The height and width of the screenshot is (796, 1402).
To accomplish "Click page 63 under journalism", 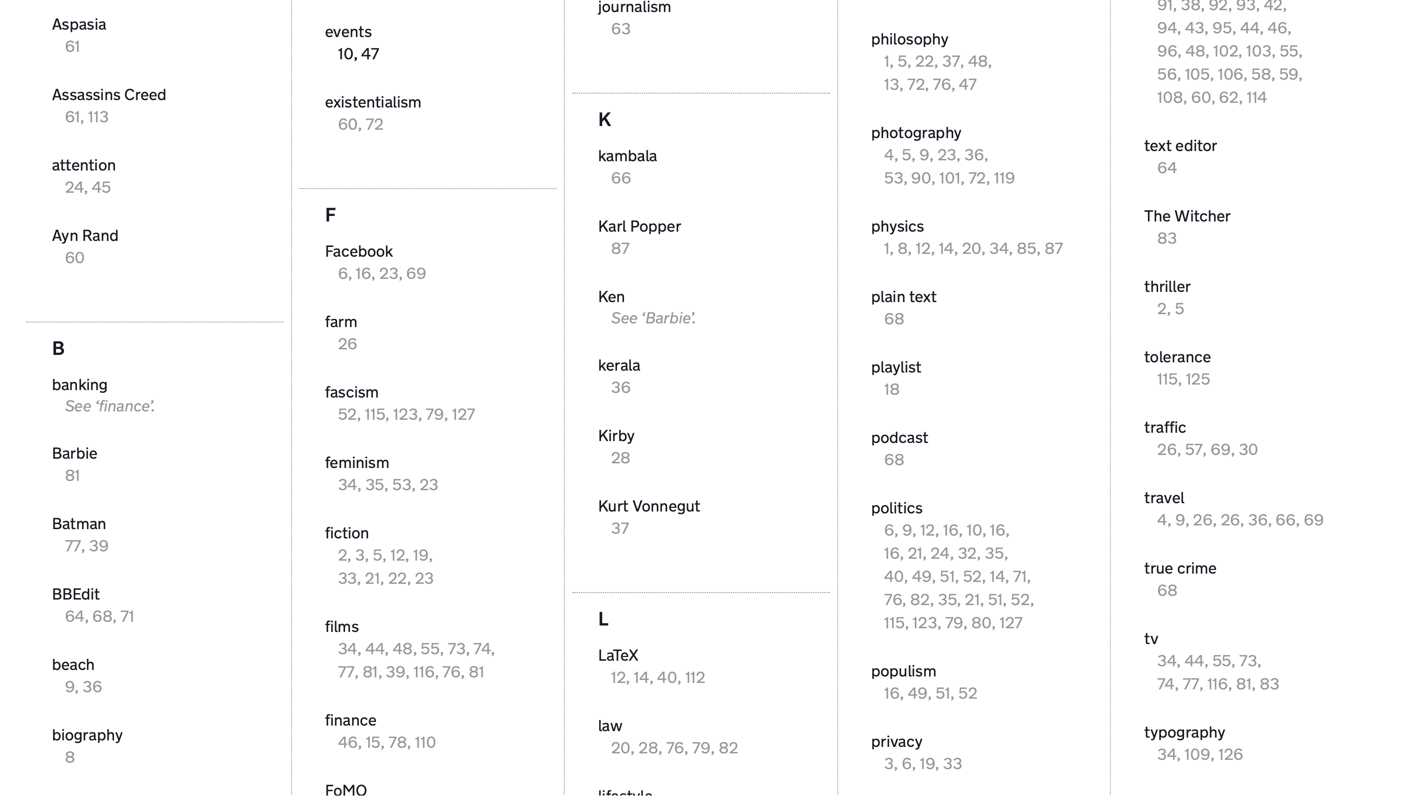I will 620,29.
